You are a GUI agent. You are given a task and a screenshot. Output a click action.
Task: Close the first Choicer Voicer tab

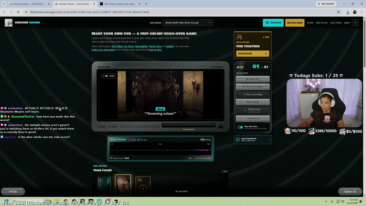pyautogui.click(x=49, y=4)
